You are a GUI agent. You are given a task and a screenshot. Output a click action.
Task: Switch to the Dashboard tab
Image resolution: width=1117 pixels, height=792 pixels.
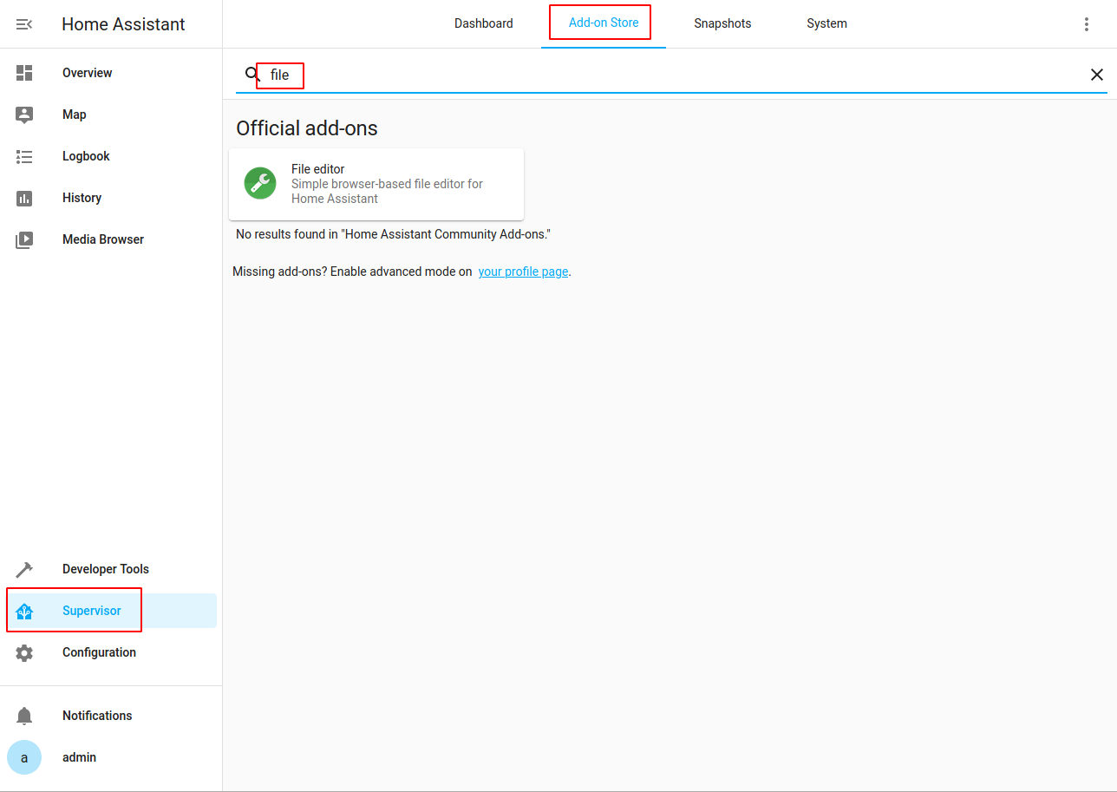tap(483, 23)
